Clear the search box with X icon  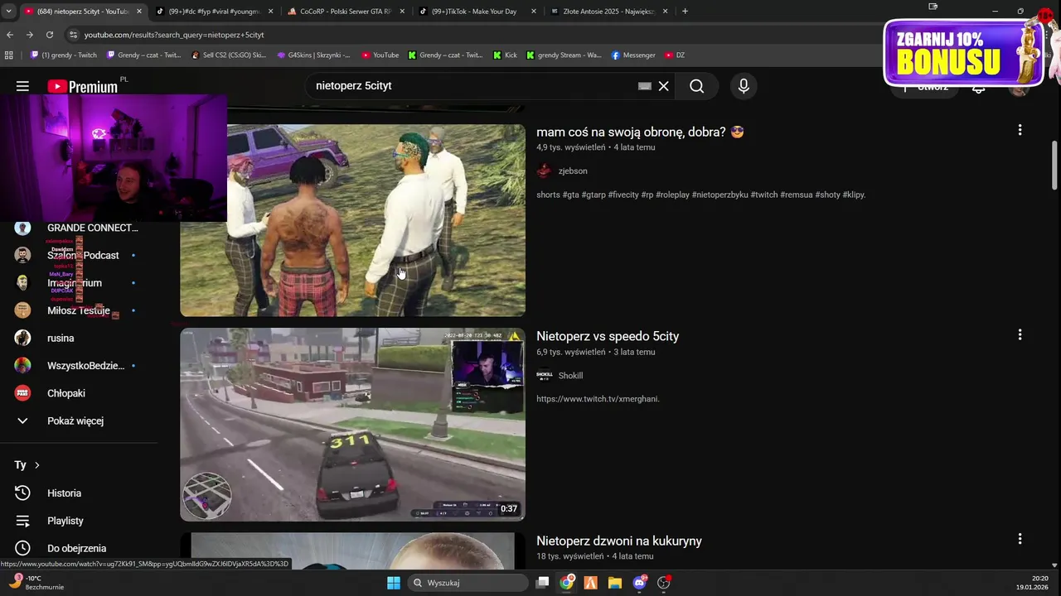pos(664,86)
